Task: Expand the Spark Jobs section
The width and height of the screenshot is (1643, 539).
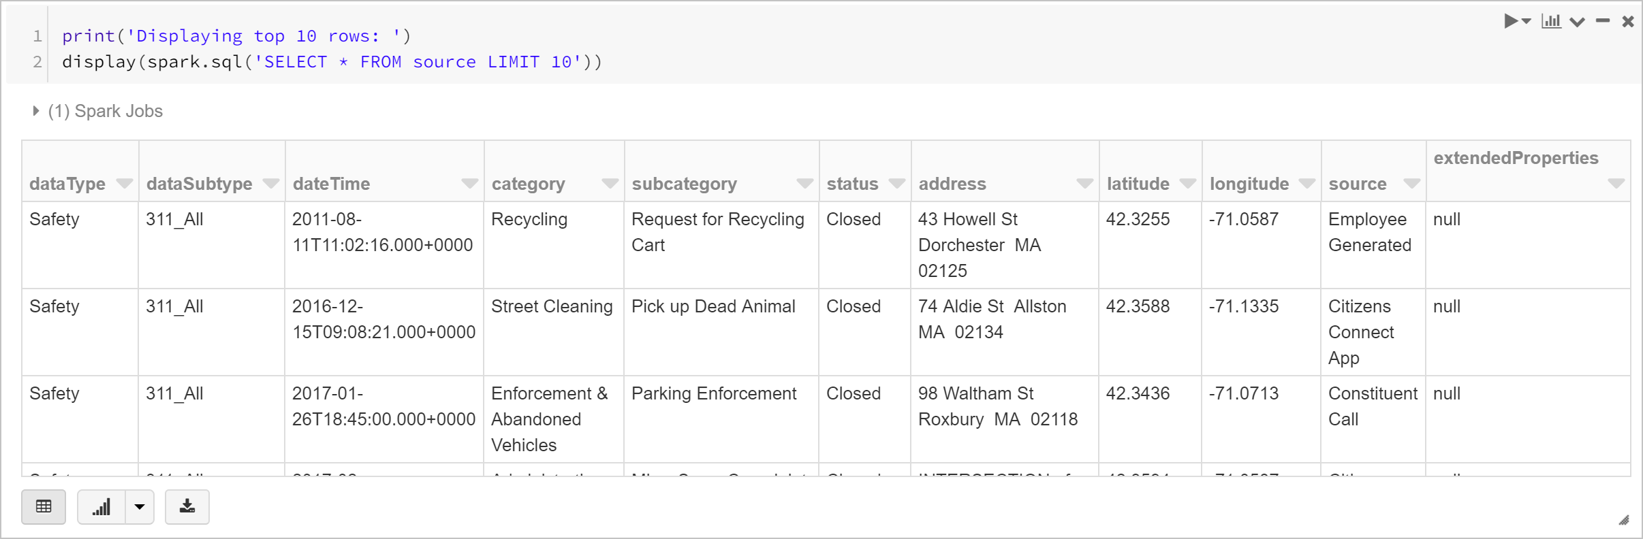Action: (36, 111)
